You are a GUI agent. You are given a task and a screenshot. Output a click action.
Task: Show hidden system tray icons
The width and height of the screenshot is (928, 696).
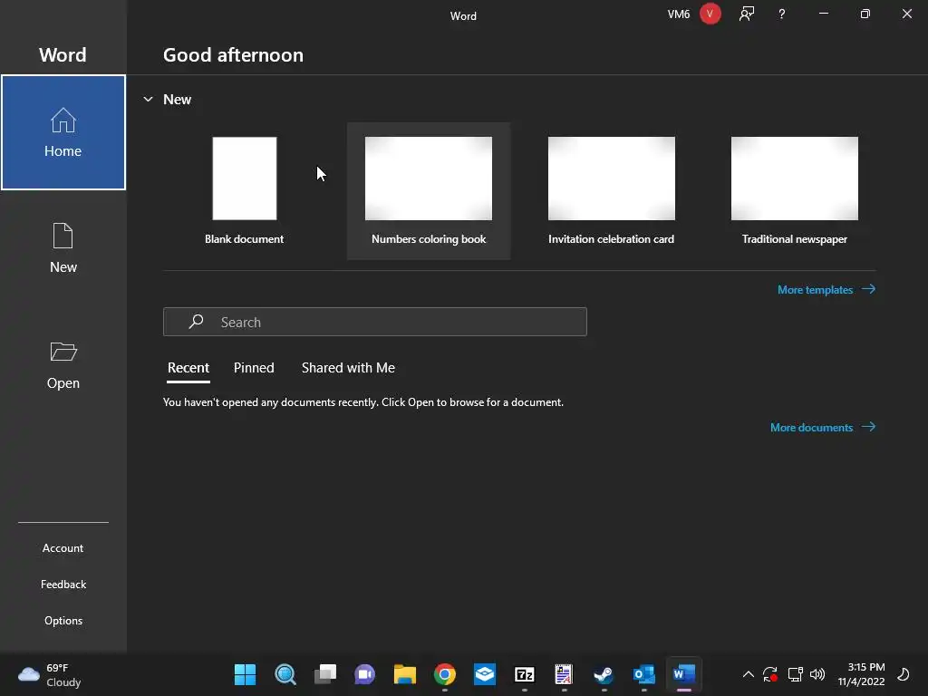pyautogui.click(x=748, y=674)
